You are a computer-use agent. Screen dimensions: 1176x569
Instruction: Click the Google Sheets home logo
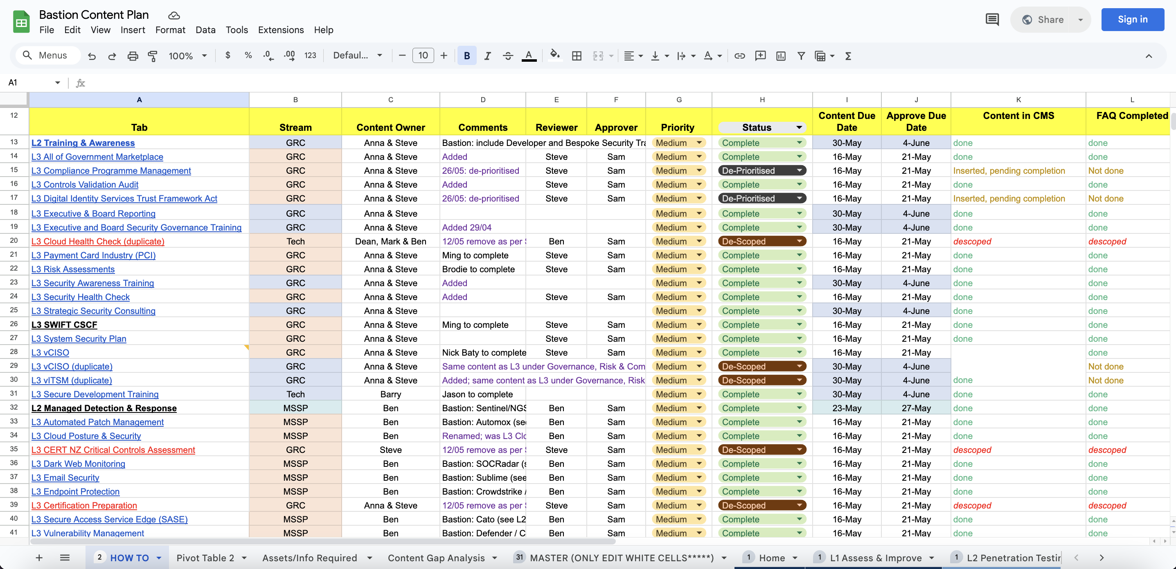pos(21,22)
